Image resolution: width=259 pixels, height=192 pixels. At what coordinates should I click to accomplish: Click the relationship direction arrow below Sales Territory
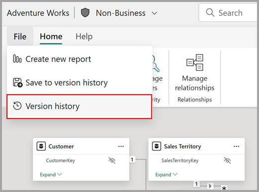pos(210,186)
